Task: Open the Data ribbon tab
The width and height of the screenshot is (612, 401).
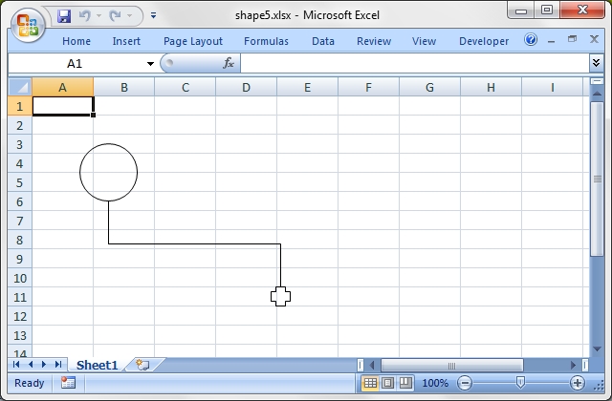Action: (323, 41)
